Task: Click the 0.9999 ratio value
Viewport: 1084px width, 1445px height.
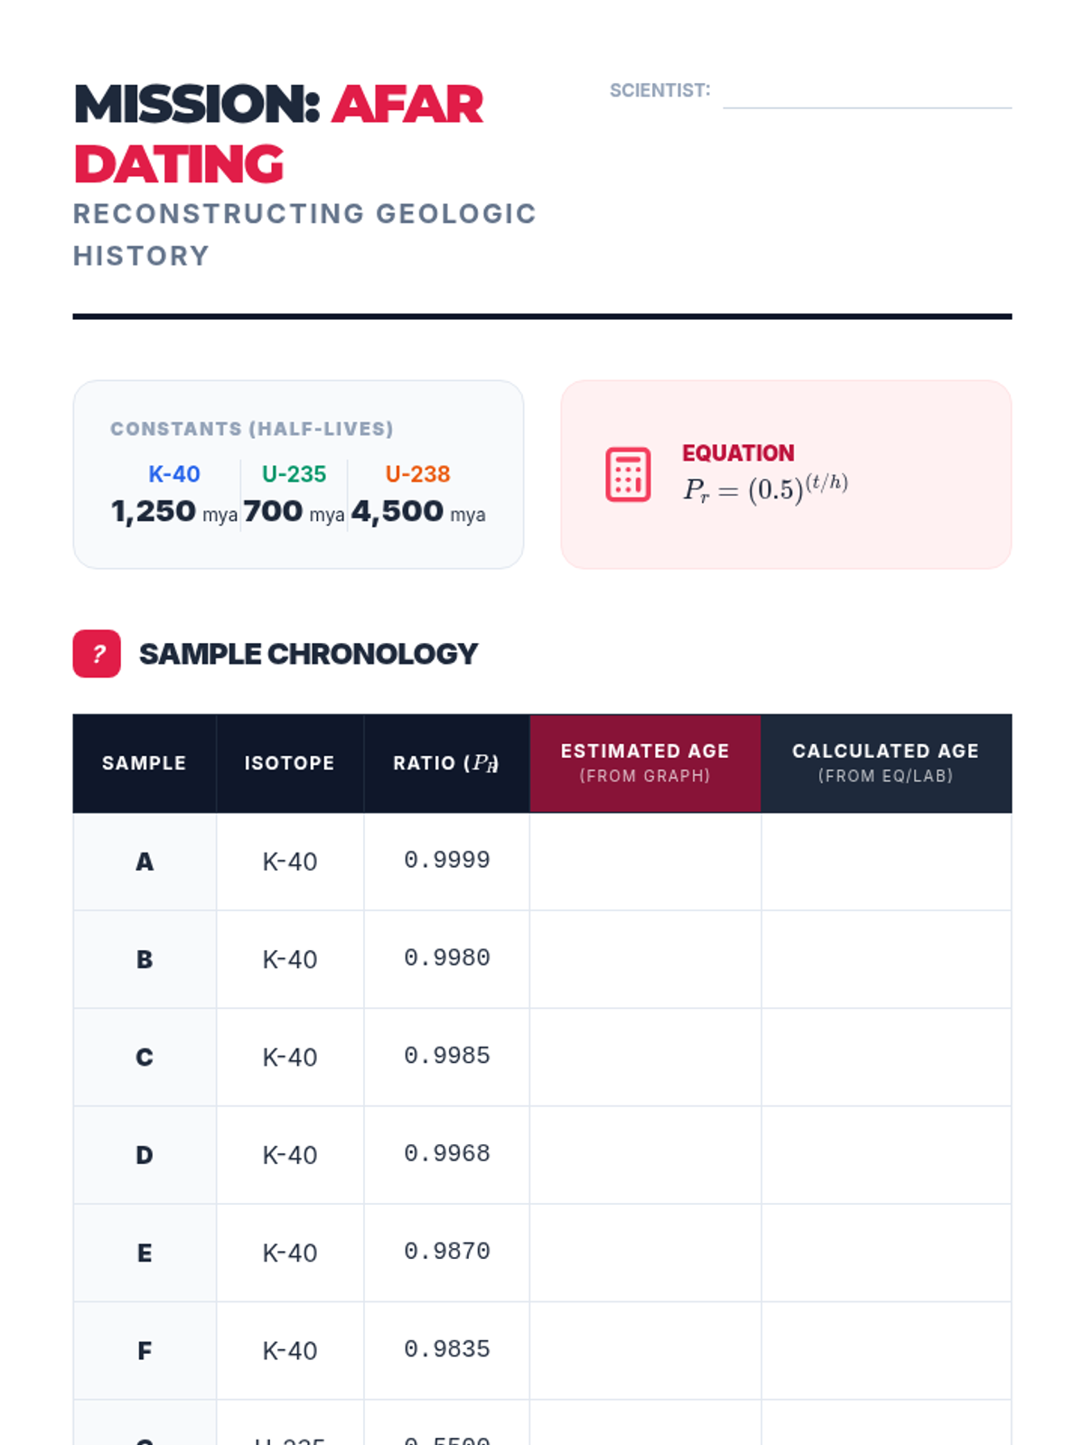Action: (x=446, y=860)
